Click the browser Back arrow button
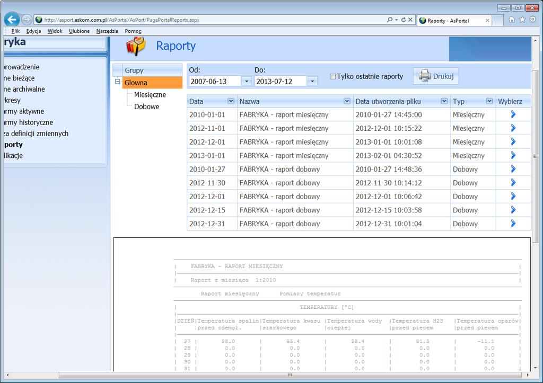Viewport: 543px width, 383px height. coord(12,20)
